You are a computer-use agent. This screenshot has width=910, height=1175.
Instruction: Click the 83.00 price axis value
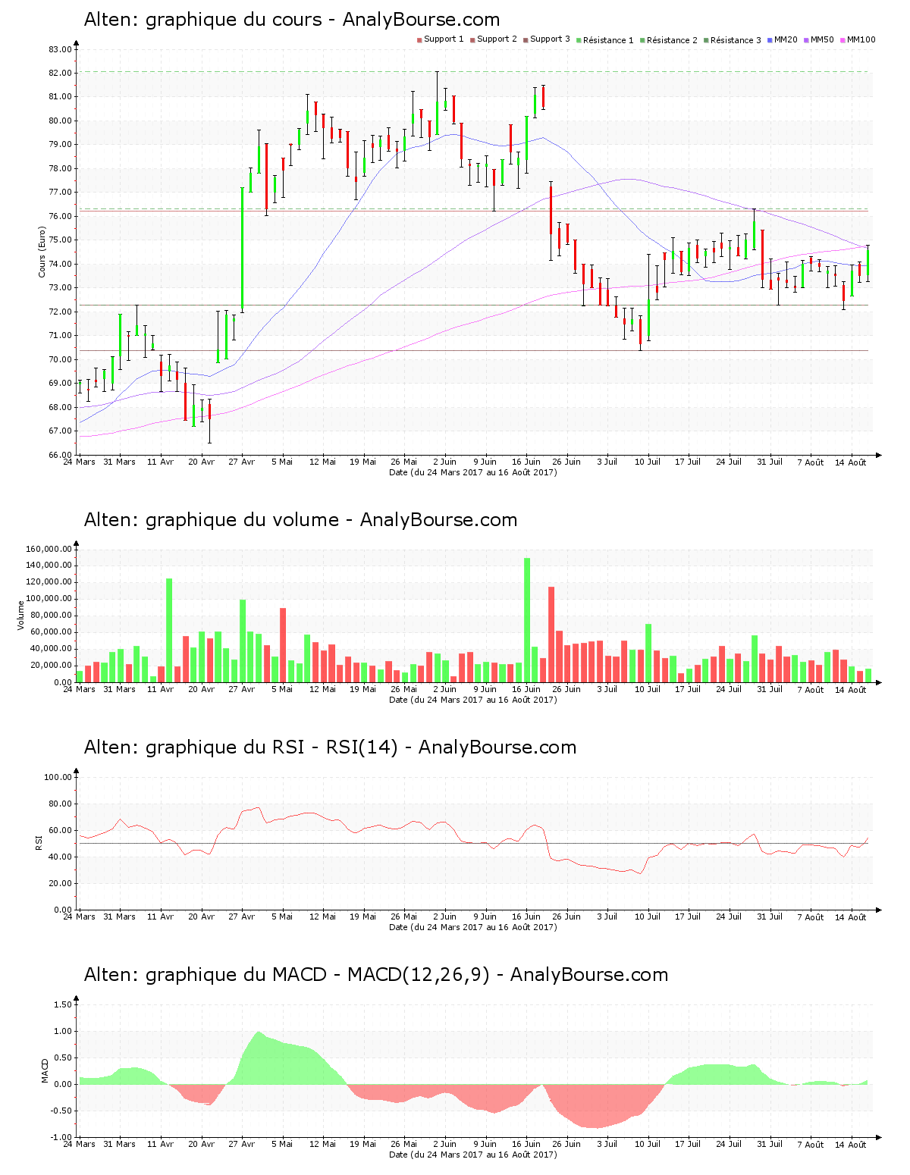point(60,49)
